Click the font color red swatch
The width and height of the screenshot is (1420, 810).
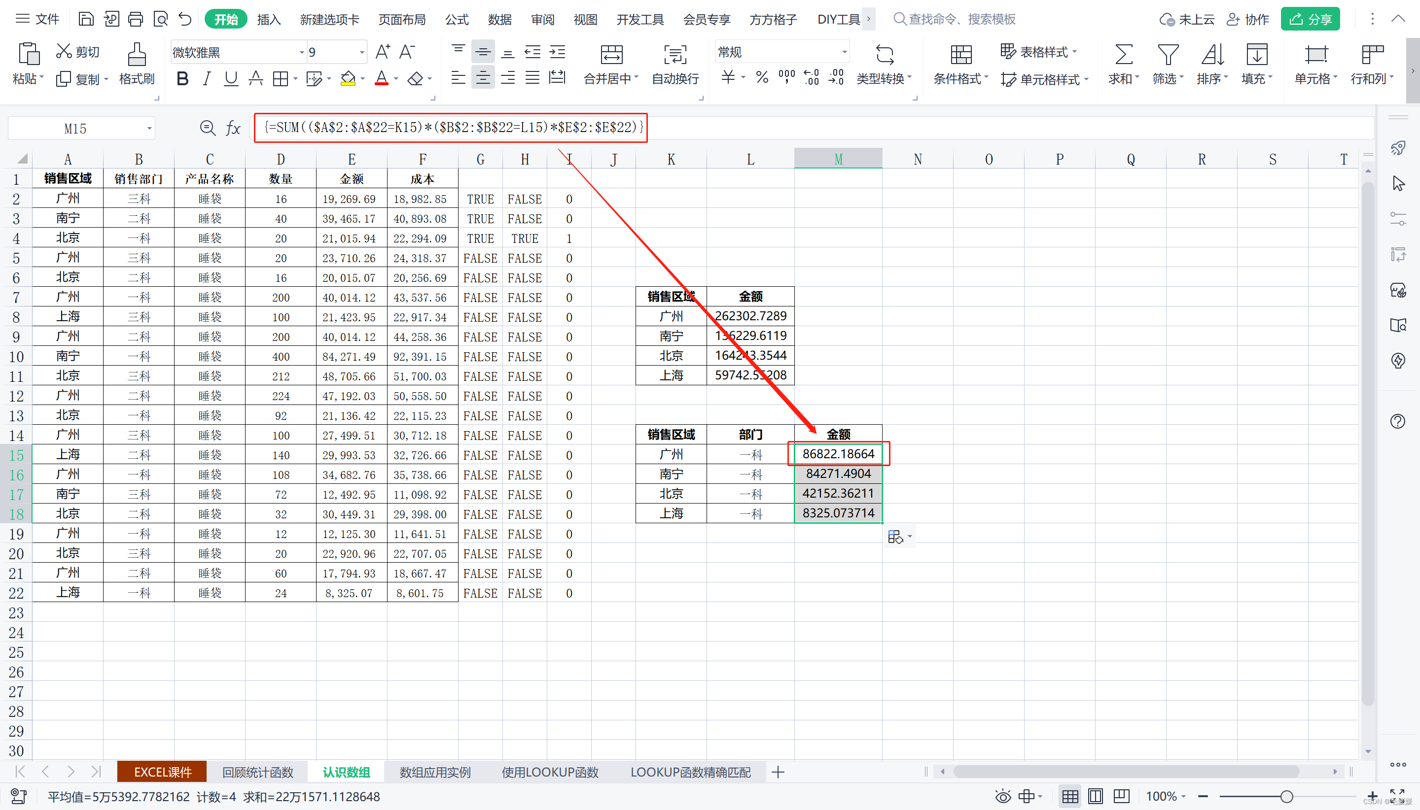[381, 78]
